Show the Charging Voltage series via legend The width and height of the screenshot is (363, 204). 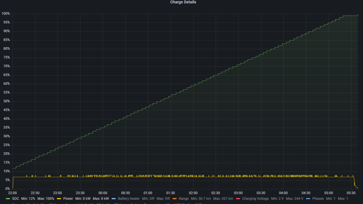[255, 199]
